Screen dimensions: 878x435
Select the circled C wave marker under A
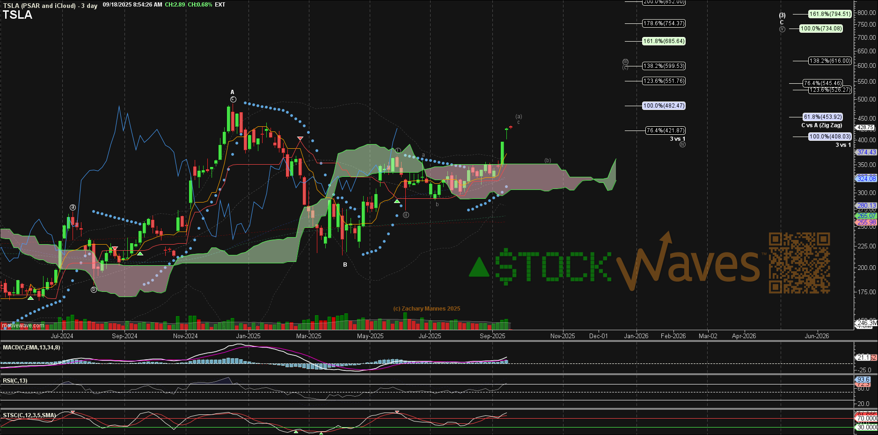233,100
